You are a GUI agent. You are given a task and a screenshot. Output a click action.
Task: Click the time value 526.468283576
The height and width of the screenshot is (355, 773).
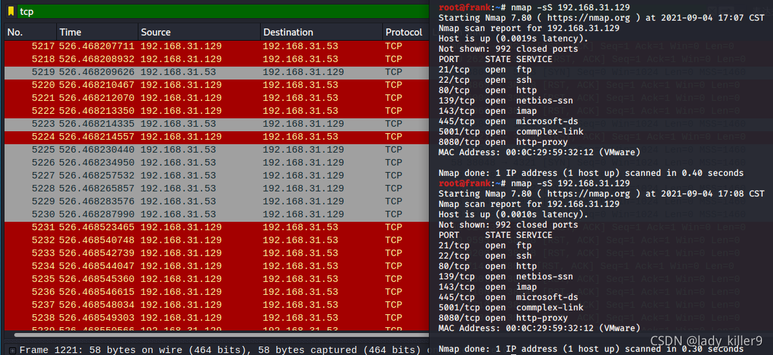(x=98, y=202)
